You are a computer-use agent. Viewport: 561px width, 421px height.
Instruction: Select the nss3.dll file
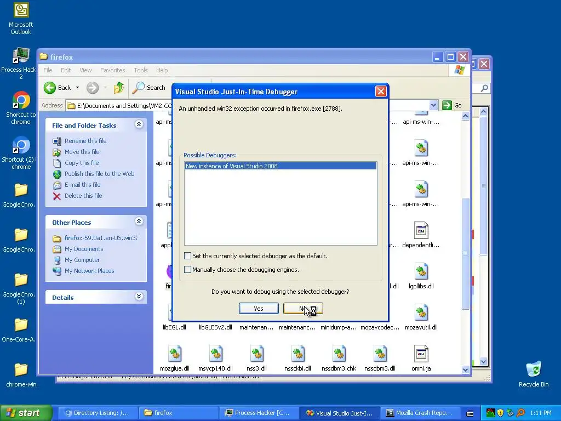point(256,358)
